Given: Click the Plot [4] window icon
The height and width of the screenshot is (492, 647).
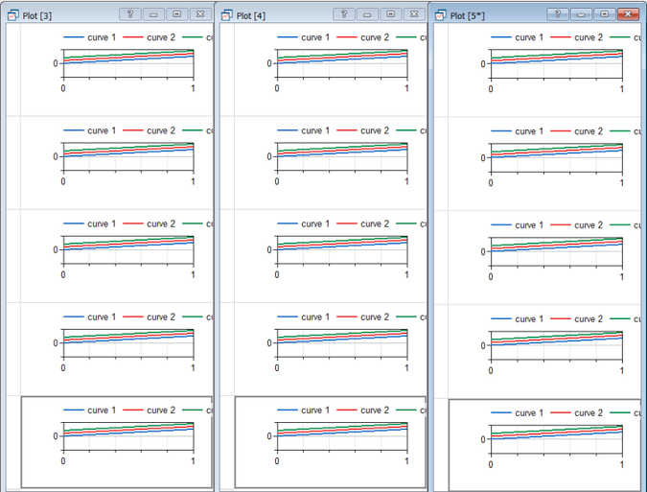Looking at the screenshot, I should 226,15.
